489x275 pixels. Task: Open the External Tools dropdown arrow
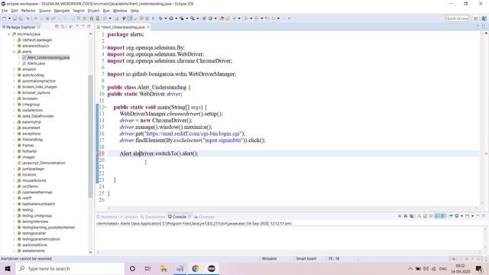(x=197, y=18)
